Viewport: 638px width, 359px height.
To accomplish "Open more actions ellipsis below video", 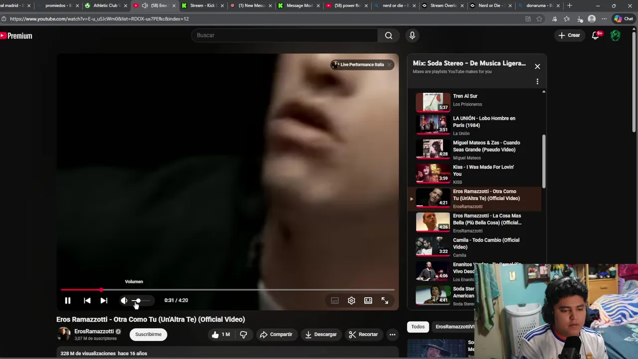I will click(392, 335).
